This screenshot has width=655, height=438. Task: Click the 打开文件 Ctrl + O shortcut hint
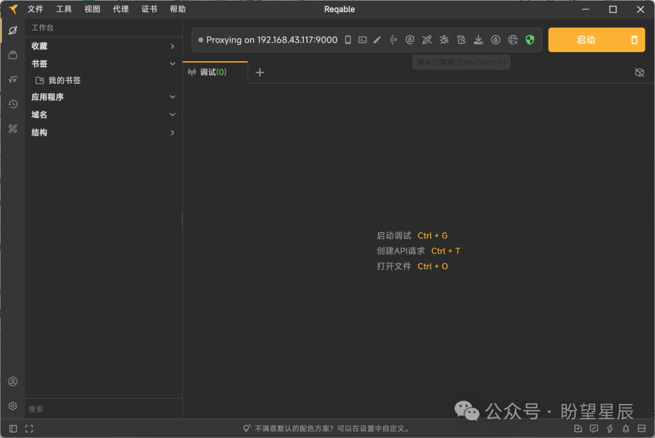412,266
